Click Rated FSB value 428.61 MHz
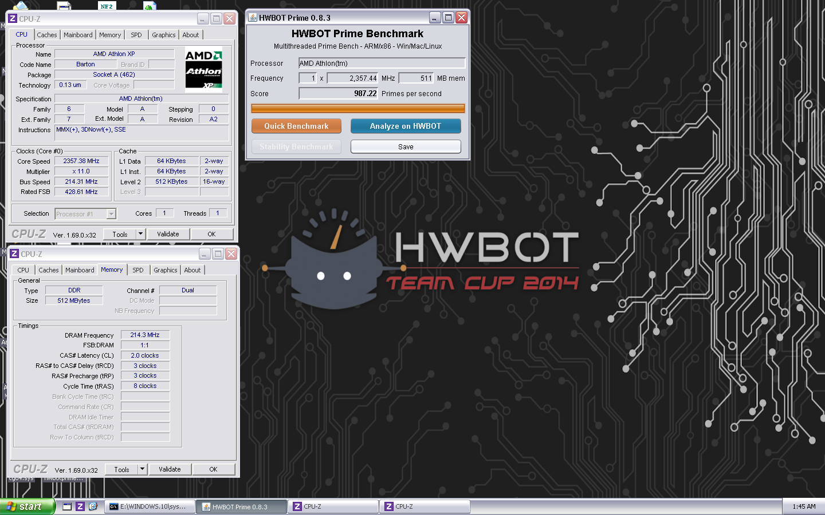 [x=81, y=192]
